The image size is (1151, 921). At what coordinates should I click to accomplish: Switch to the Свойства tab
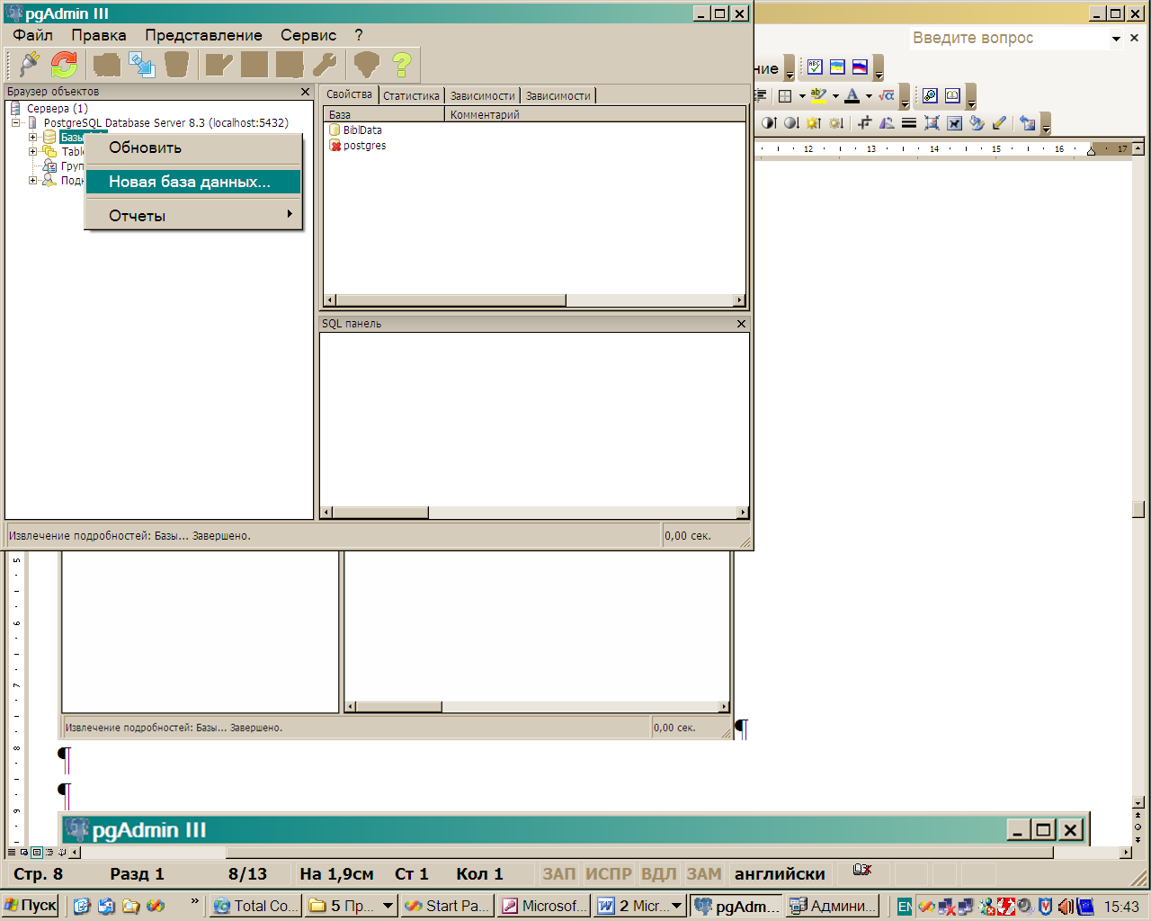click(349, 94)
